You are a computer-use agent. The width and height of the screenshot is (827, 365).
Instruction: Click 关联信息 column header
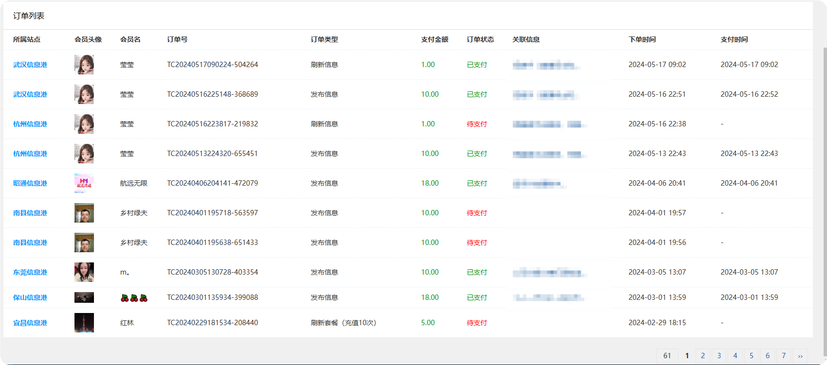click(526, 39)
